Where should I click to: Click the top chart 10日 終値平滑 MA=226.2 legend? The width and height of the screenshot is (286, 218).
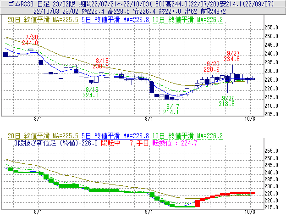(x=187, y=20)
